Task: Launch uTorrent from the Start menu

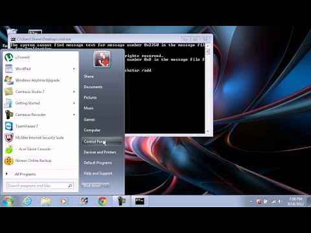Action: point(40,58)
